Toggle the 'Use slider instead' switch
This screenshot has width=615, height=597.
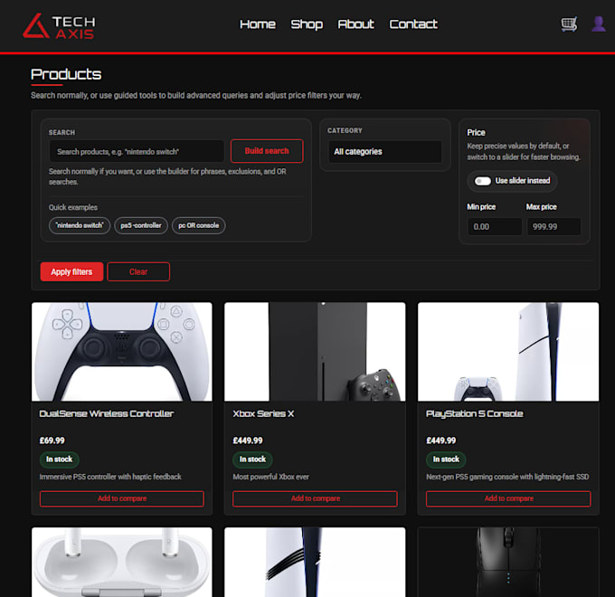click(x=482, y=181)
